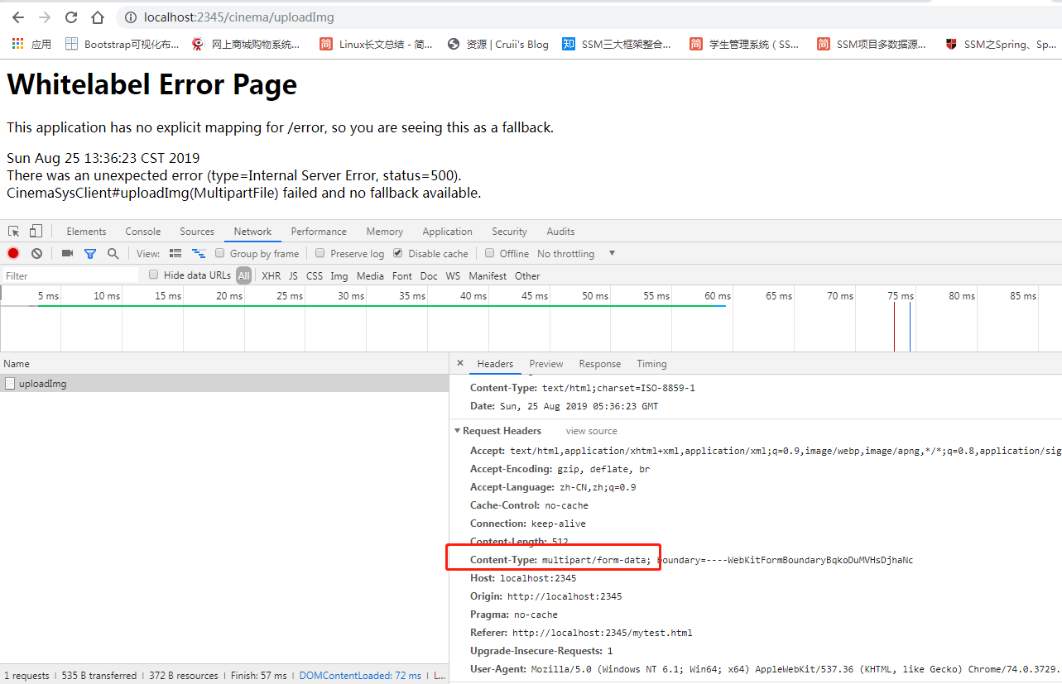Viewport: 1062px width, 684px height.
Task: Show the request Timing tab
Action: tap(651, 364)
